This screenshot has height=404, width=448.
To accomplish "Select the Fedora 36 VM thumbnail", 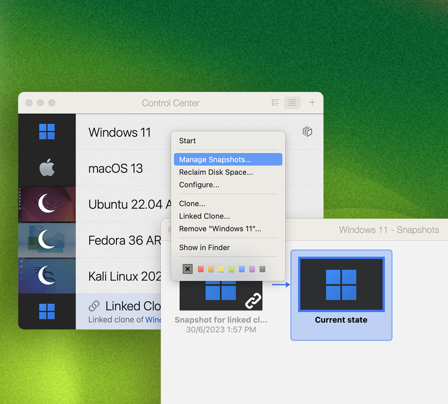I will pos(47,240).
